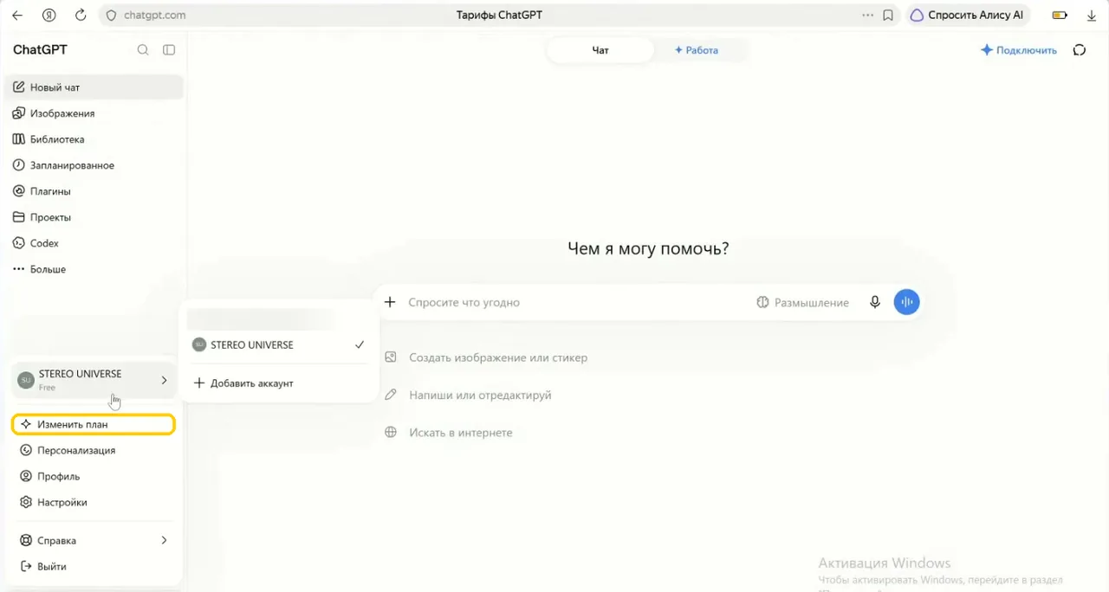Start a Новый чат
This screenshot has width=1109, height=592.
coord(94,87)
